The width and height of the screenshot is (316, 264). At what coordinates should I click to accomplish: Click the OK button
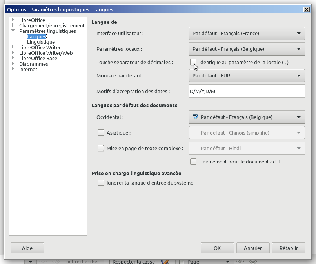pyautogui.click(x=217, y=248)
